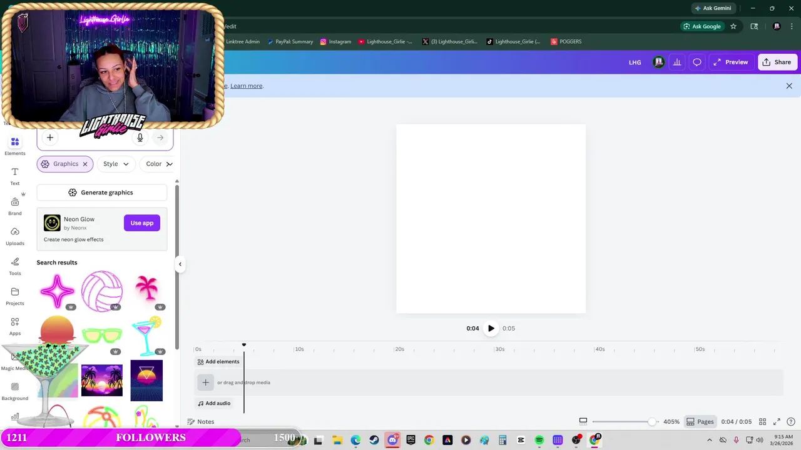
Task: Open Discord from the taskbar
Action: point(392,440)
